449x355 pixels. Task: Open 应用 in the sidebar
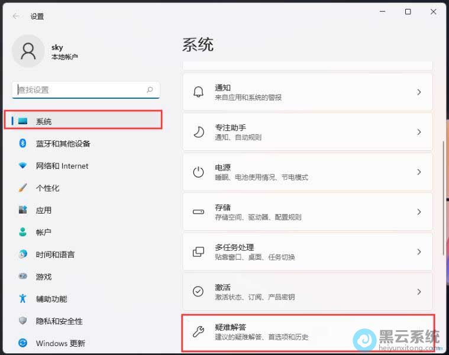pyautogui.click(x=43, y=210)
